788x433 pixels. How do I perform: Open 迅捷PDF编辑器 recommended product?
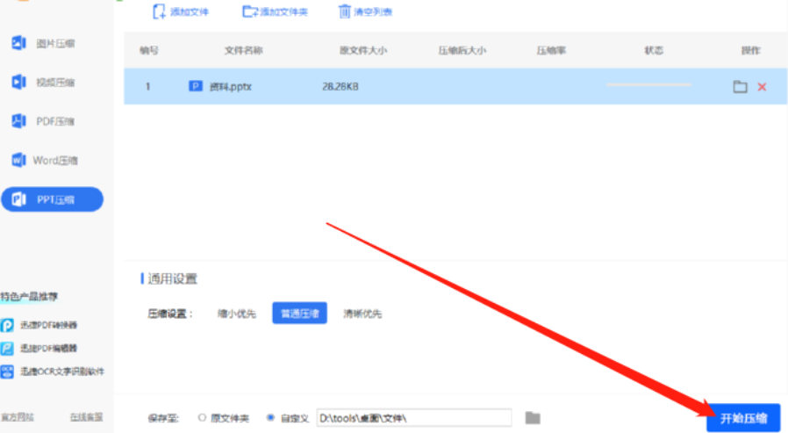39,348
